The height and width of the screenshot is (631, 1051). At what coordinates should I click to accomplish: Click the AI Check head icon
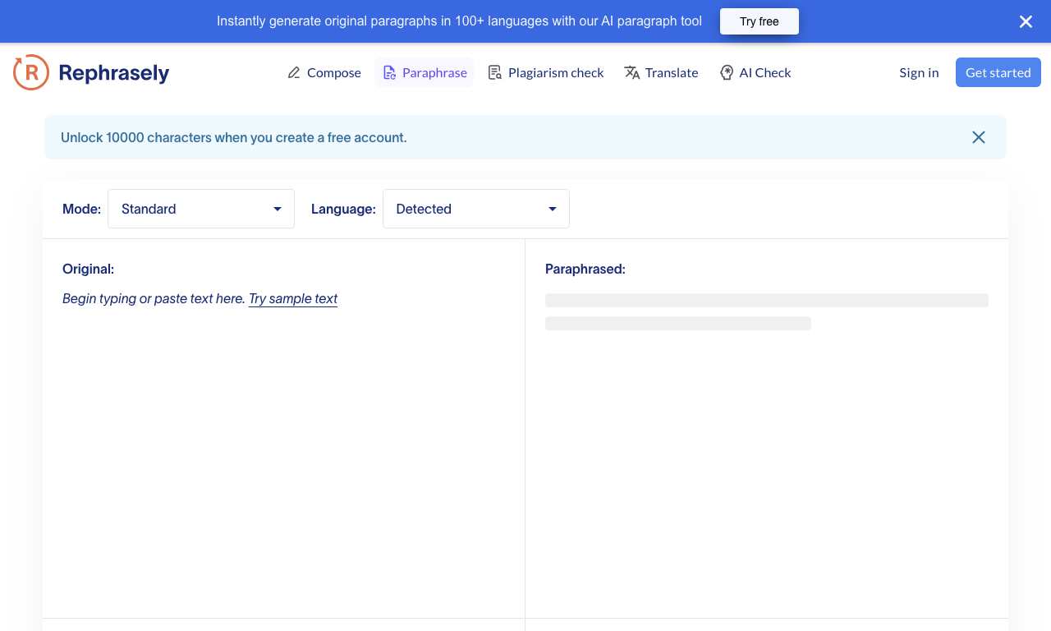727,73
